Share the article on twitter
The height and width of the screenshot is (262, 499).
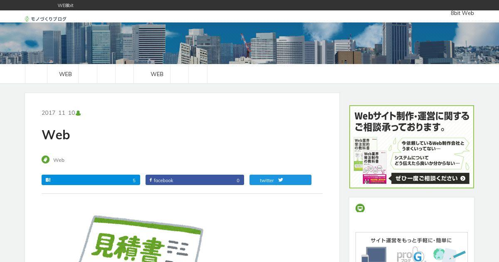pyautogui.click(x=280, y=180)
